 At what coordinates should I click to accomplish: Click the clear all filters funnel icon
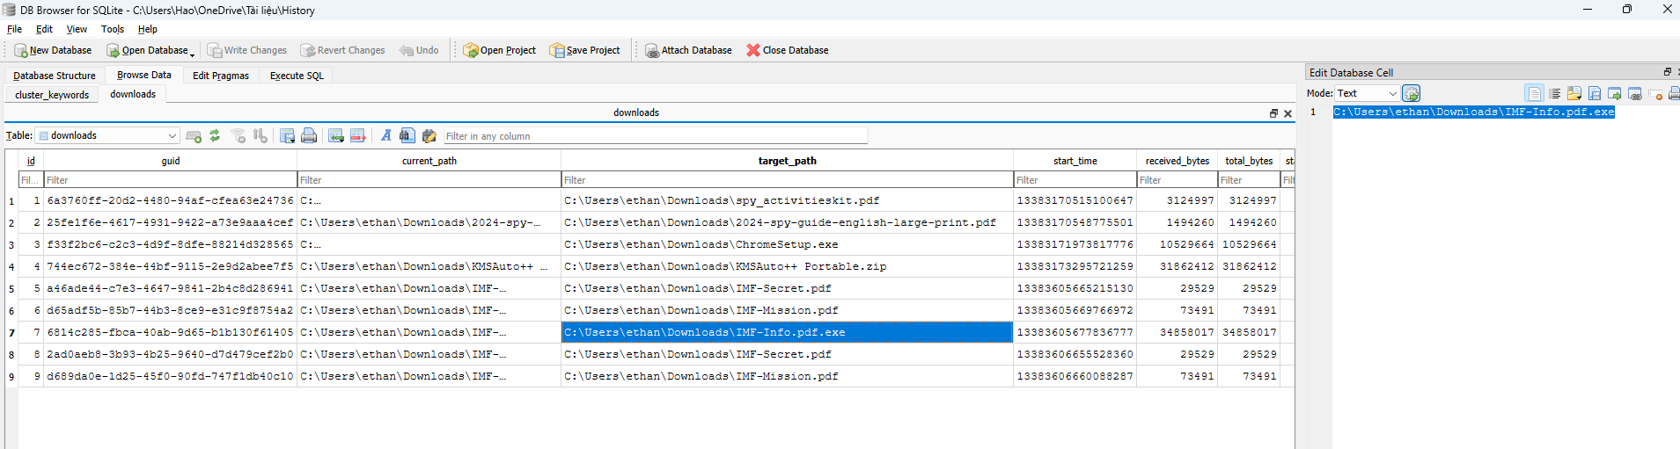238,135
